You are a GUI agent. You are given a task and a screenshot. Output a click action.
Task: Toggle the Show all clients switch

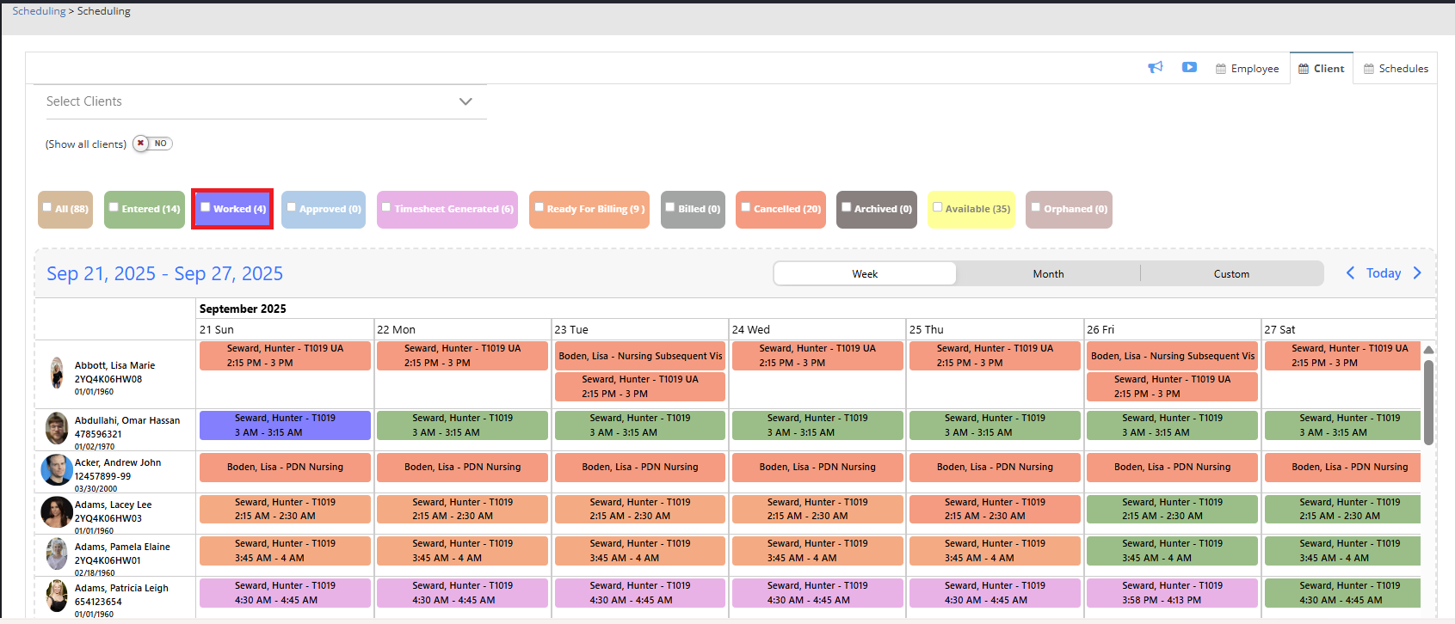pyautogui.click(x=152, y=144)
